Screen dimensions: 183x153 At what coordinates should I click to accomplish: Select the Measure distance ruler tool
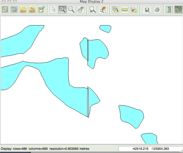pyautogui.click(x=125, y=10)
